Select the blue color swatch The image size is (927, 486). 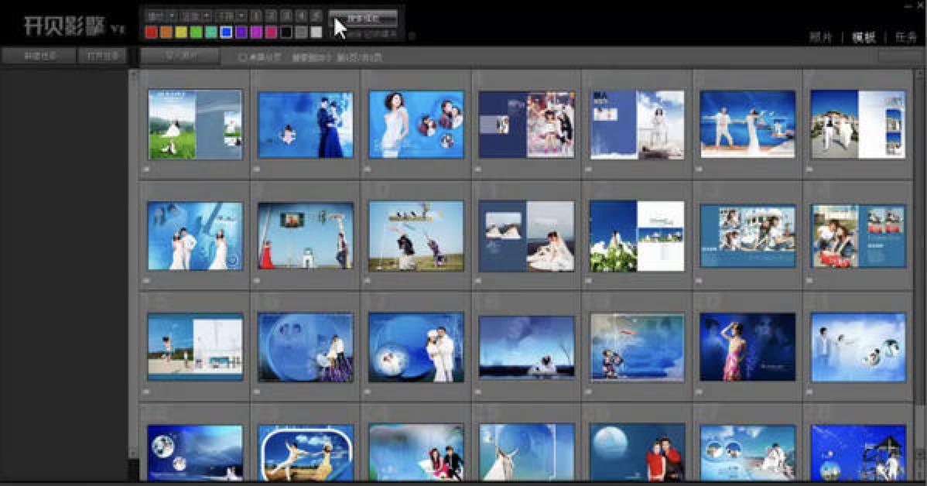(x=226, y=33)
